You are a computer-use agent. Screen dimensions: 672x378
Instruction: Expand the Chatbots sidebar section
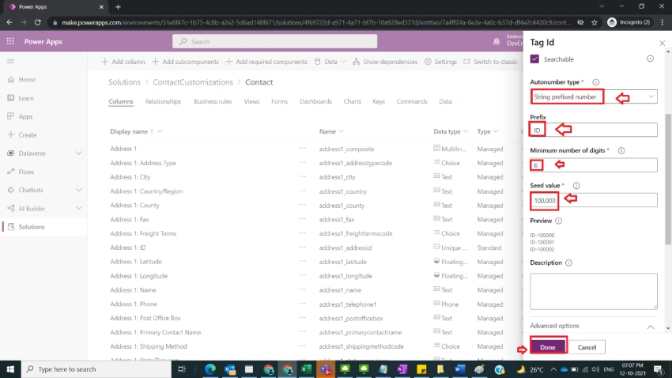[x=79, y=190]
